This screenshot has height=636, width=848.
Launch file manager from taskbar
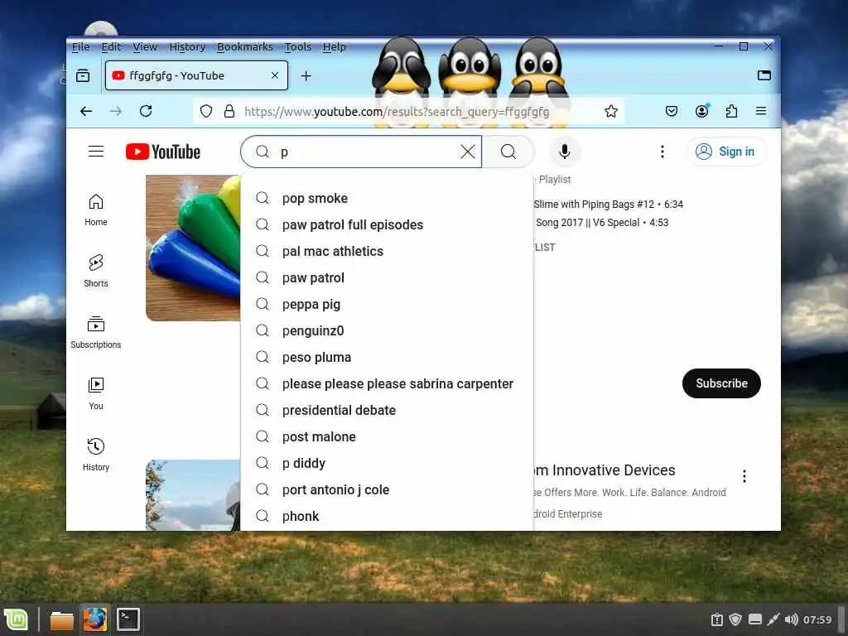click(61, 620)
